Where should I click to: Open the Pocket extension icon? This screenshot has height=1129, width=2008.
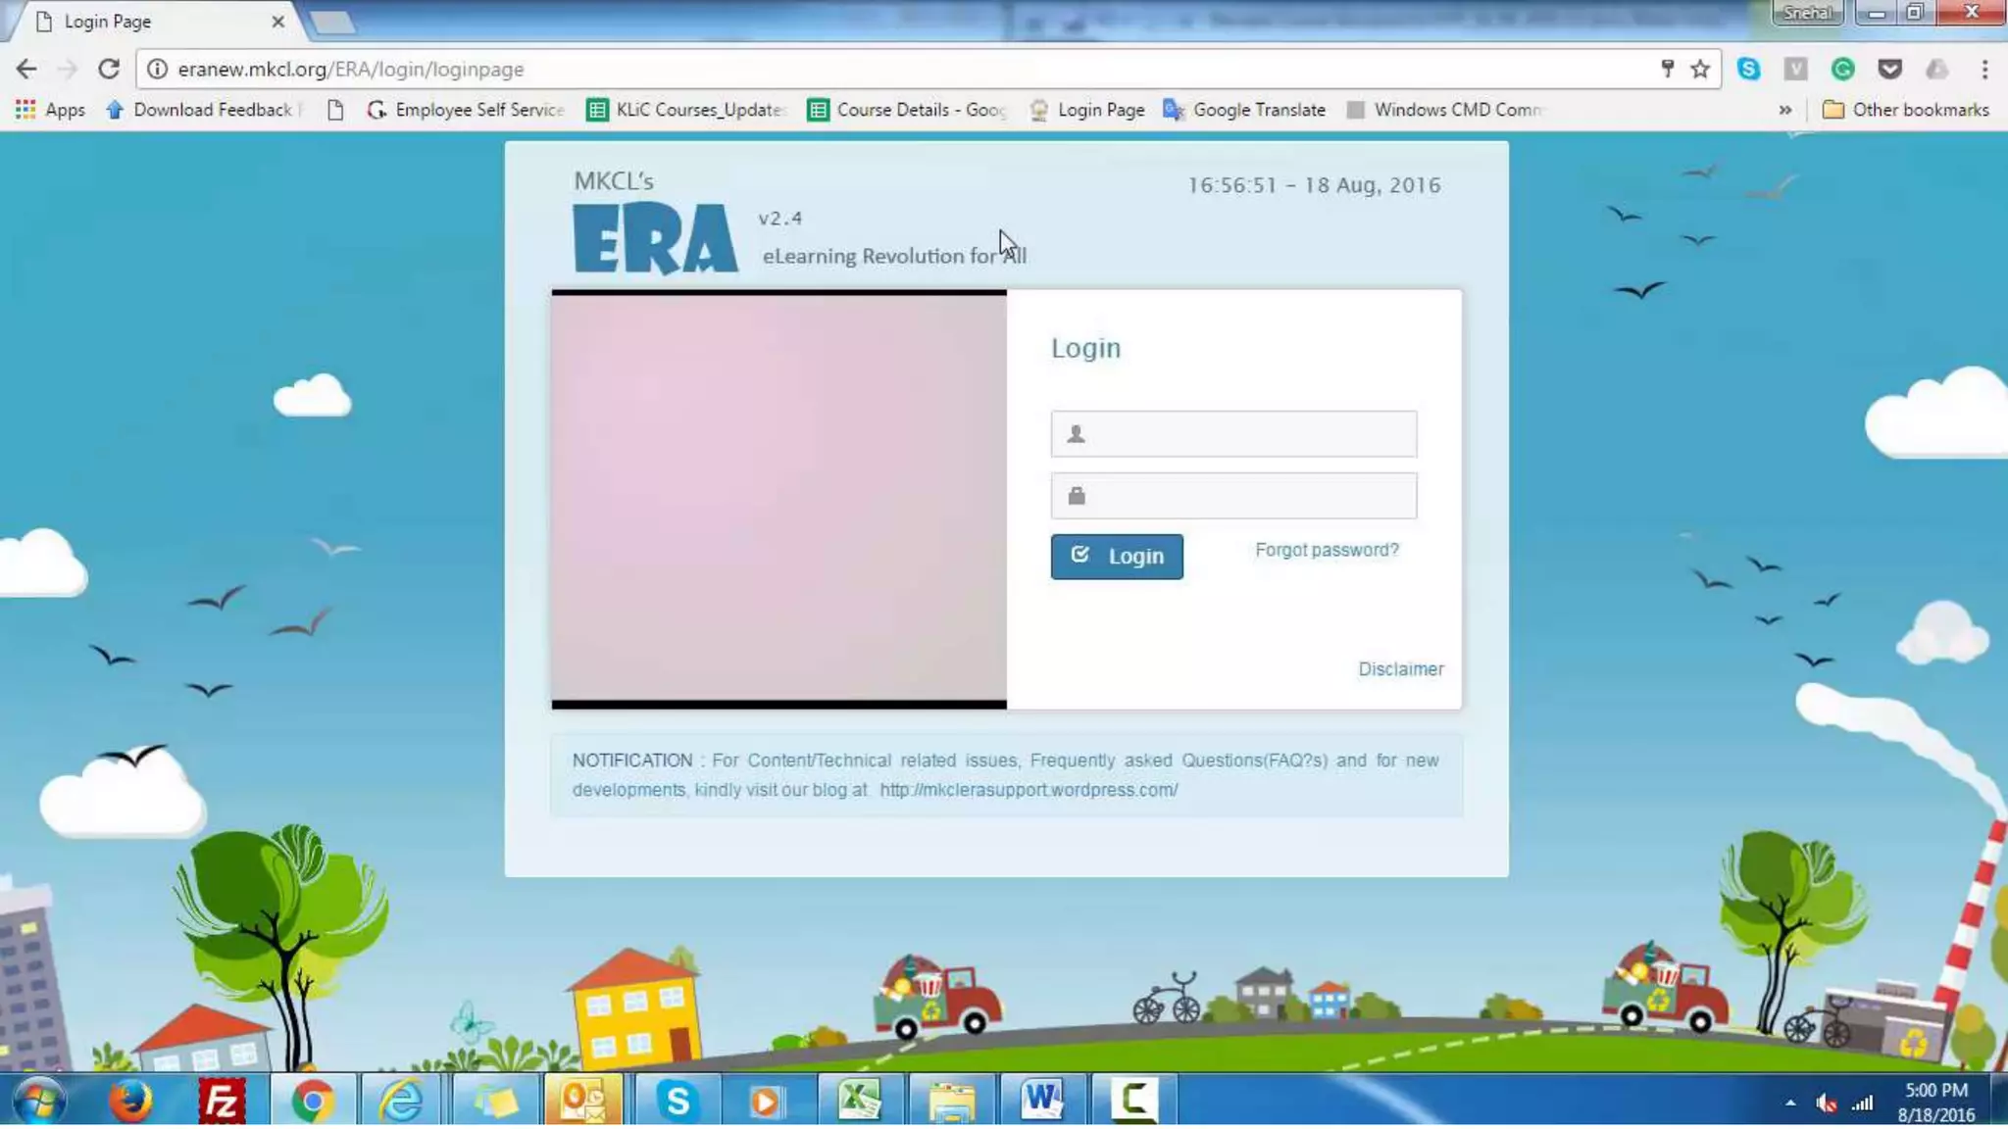(1889, 69)
